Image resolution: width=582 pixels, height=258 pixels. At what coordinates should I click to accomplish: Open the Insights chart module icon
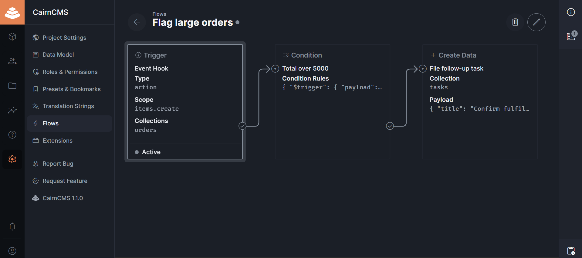coord(12,110)
